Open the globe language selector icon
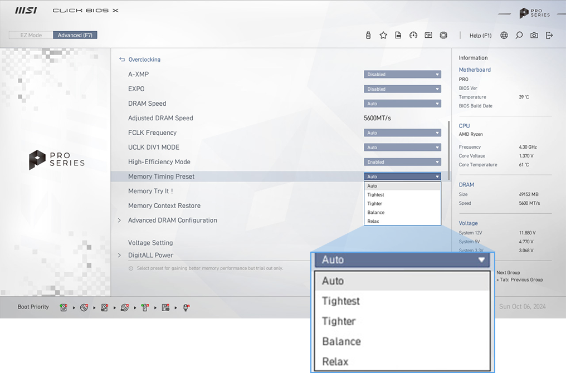 click(x=504, y=35)
